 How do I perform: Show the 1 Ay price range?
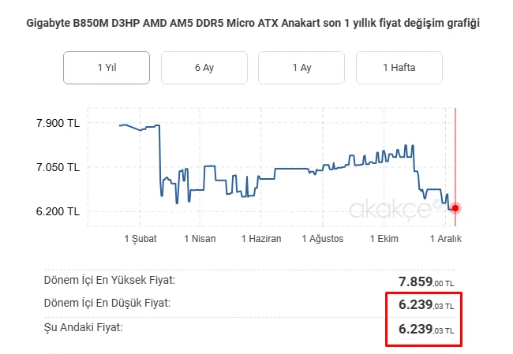[301, 68]
